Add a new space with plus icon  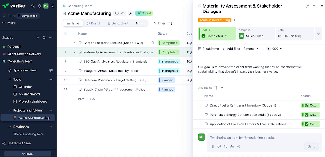pos(38,37)
